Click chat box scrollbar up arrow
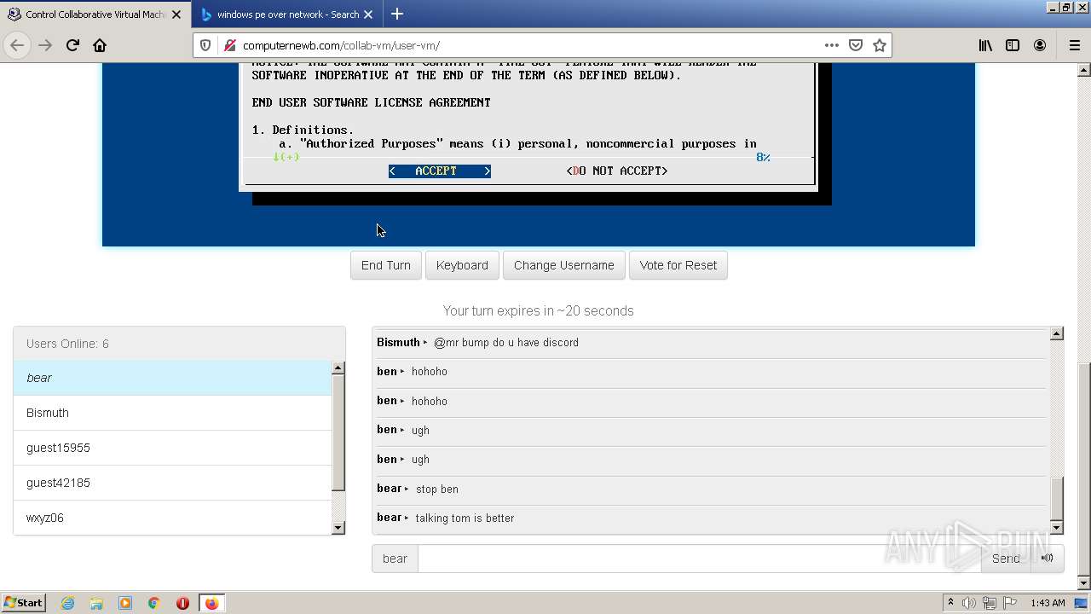This screenshot has height=614, width=1091. (1057, 333)
